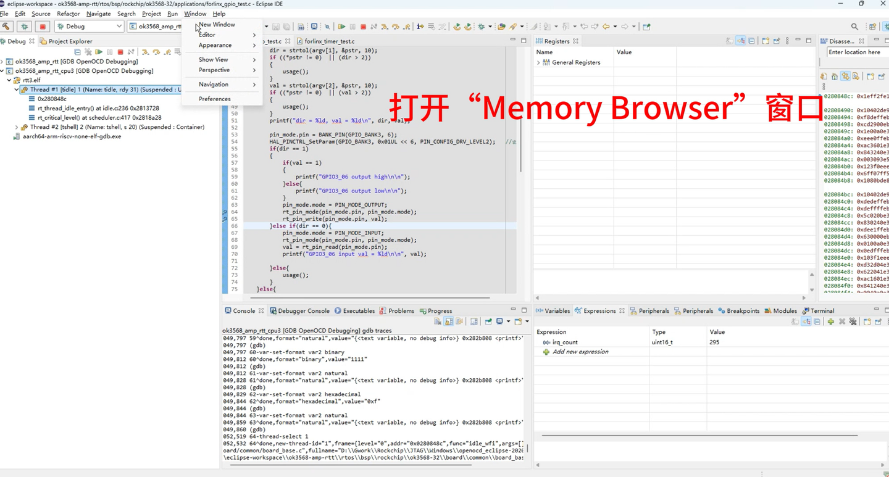Click Collapse All in Registers view toolbar
The width and height of the screenshot is (889, 477).
[x=751, y=41]
